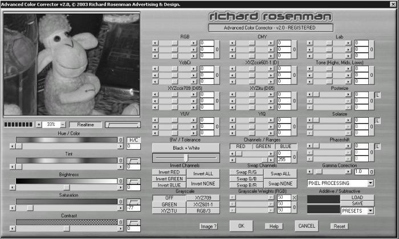Click the Tint curve icon button
Image resolution: width=399 pixels, height=239 pixels.
133,161
